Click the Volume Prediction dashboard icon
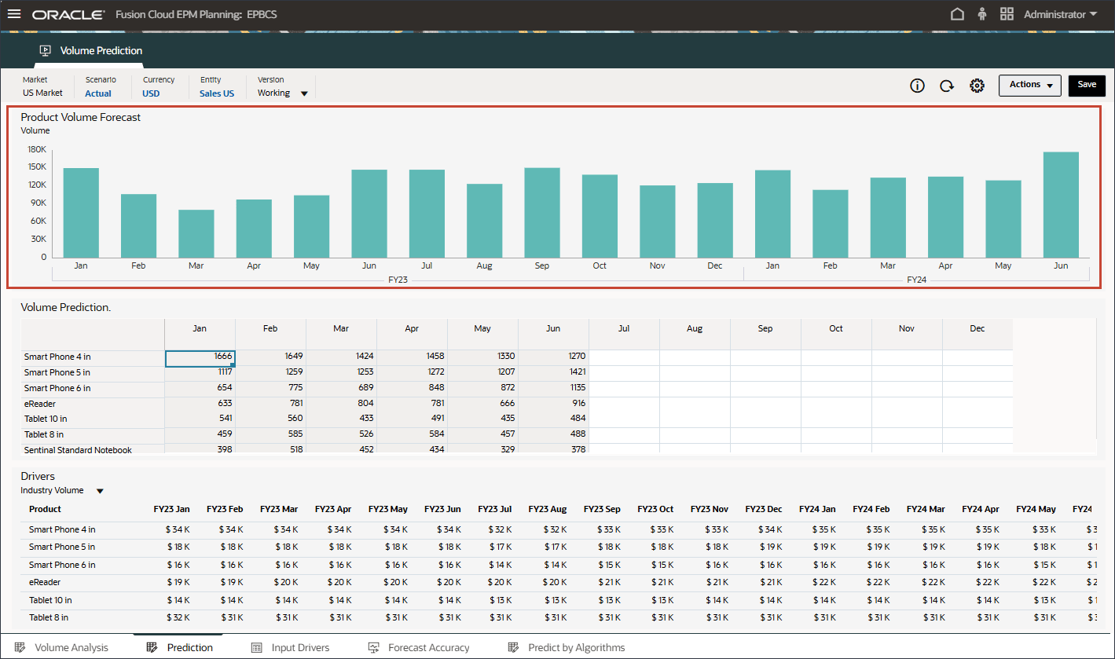The image size is (1115, 659). [46, 51]
